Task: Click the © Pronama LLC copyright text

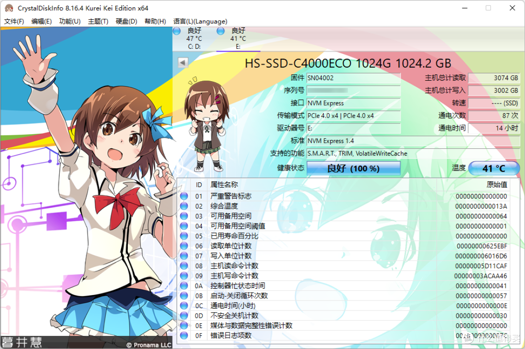Action: click(x=149, y=345)
